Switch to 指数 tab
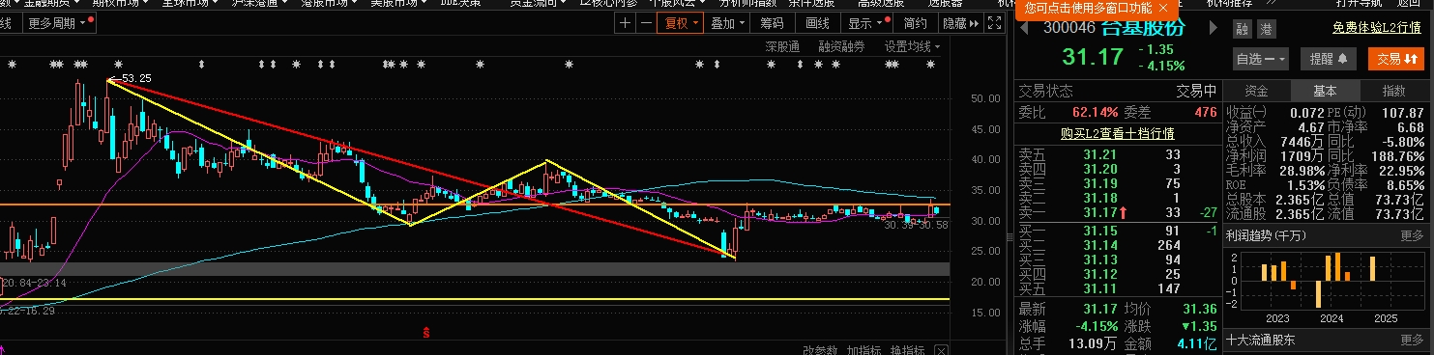The height and width of the screenshot is (355, 1434). pos(1394,91)
